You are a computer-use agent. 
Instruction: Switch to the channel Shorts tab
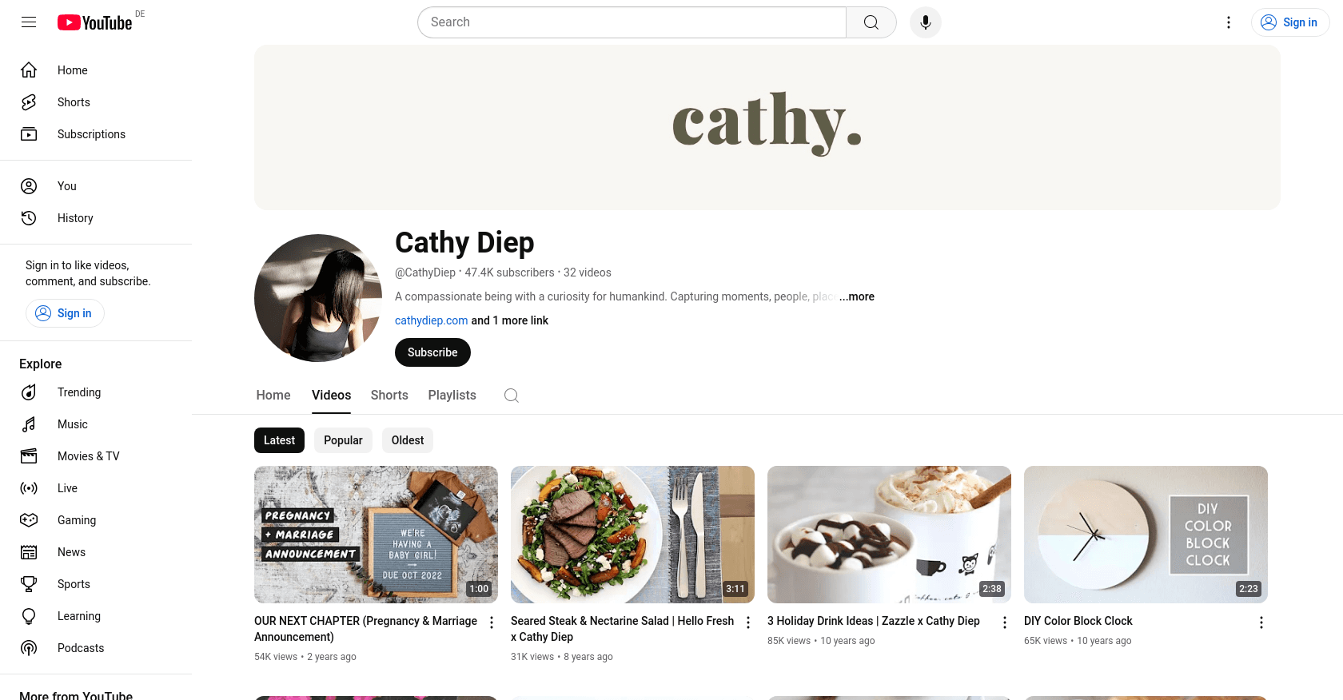(389, 396)
